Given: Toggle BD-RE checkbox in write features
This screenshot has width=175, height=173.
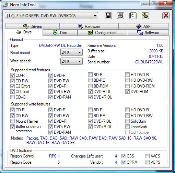Looking at the screenshot, I should [90, 115].
